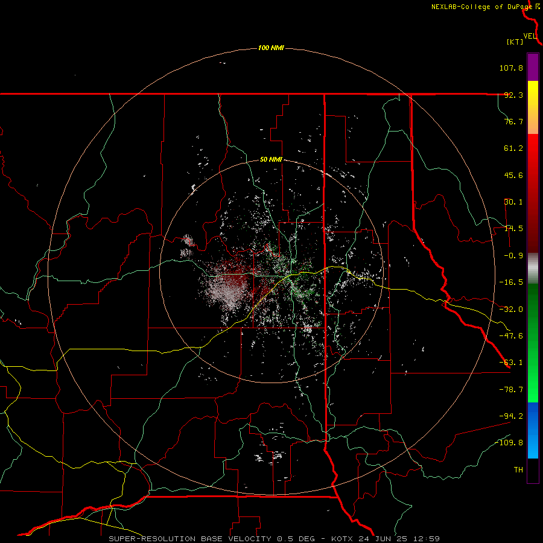Click the -16.5 legend value
The image size is (543, 543).
(511, 282)
